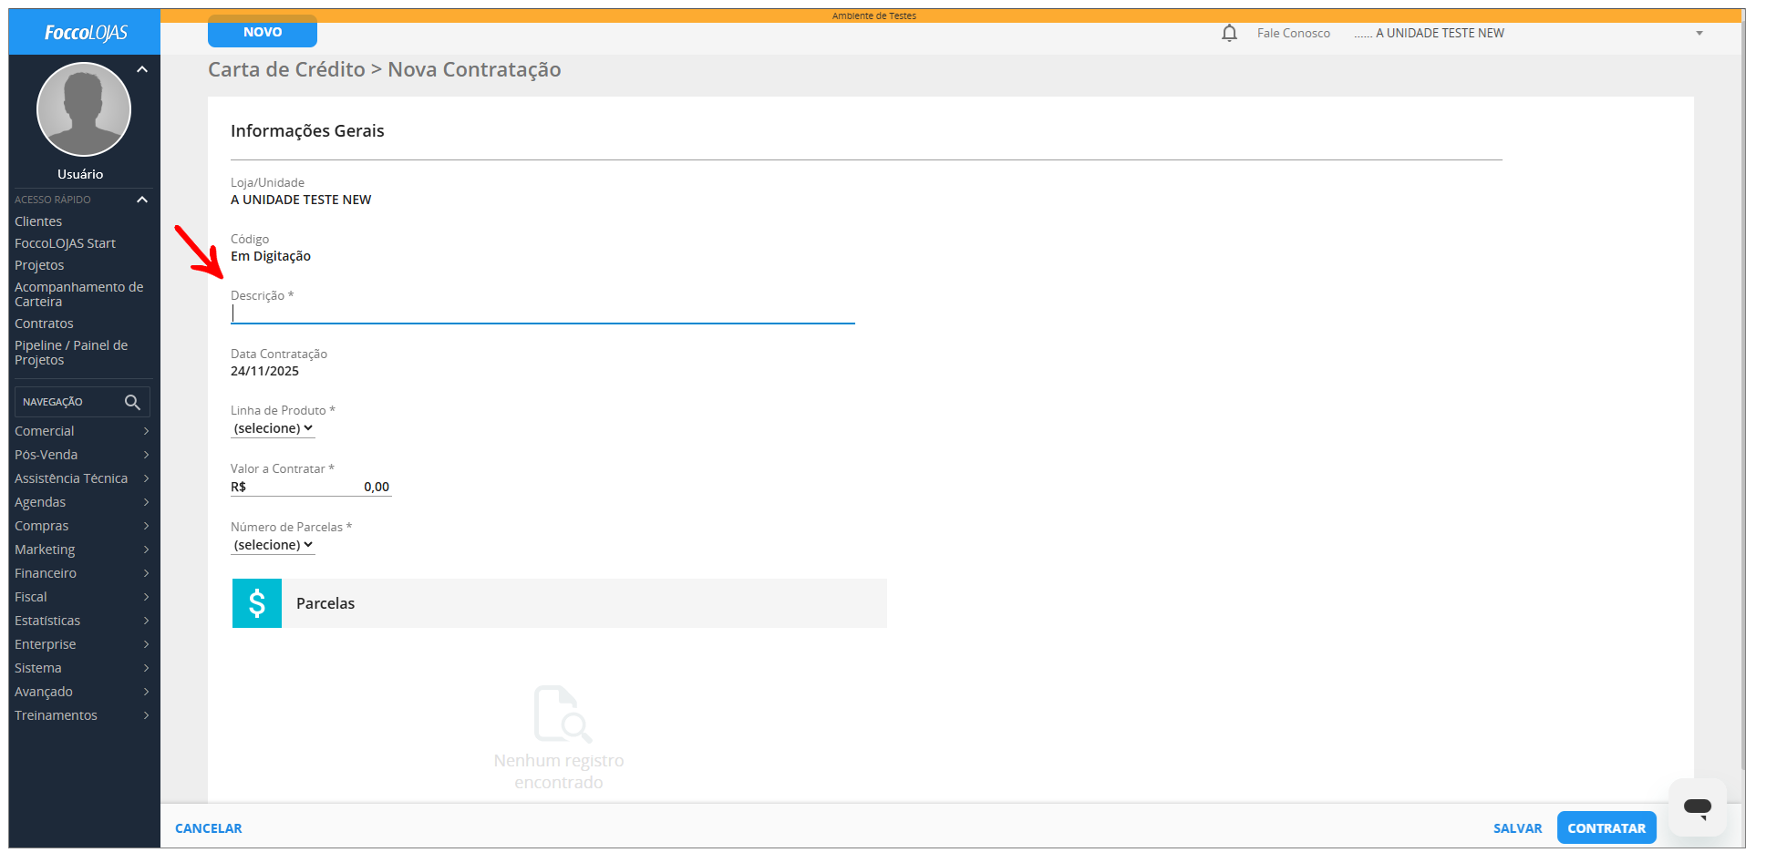
Task: Go to Clientes quick access link
Action: tap(38, 221)
